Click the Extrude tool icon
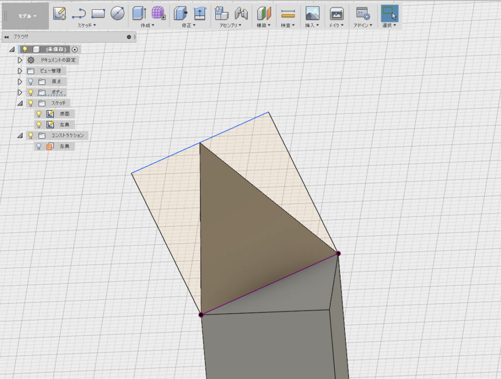The height and width of the screenshot is (379, 501). (139, 13)
